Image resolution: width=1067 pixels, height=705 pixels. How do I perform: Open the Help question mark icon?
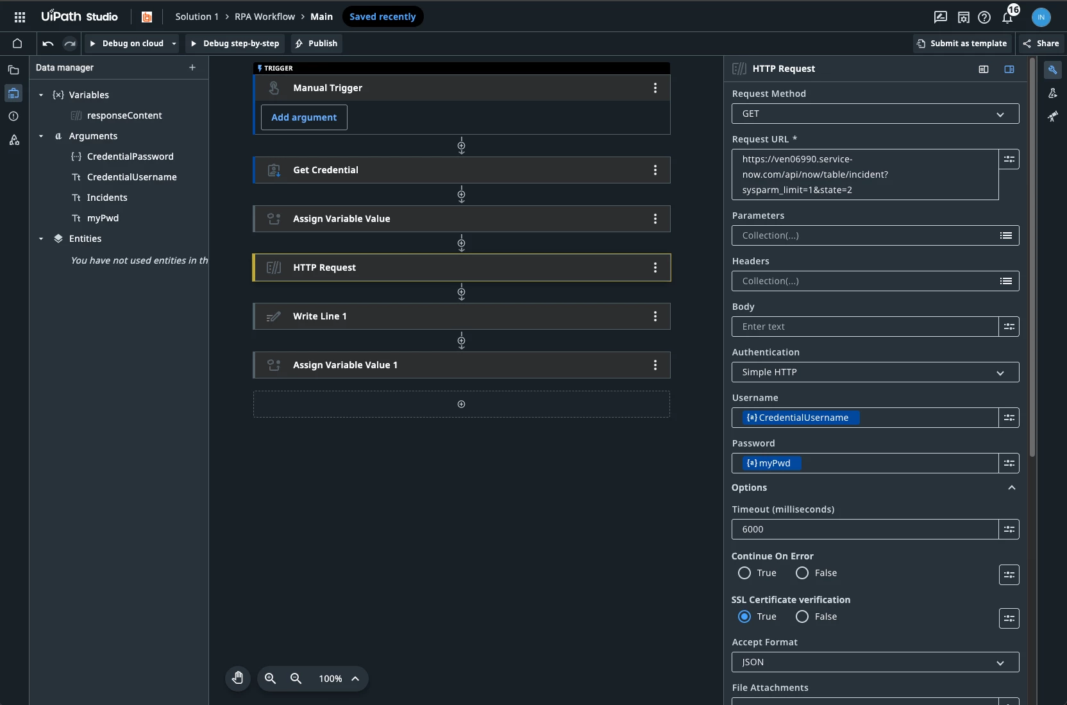(984, 17)
